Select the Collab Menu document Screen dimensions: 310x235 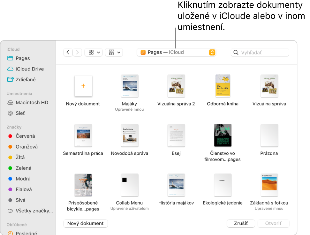pos(130,185)
